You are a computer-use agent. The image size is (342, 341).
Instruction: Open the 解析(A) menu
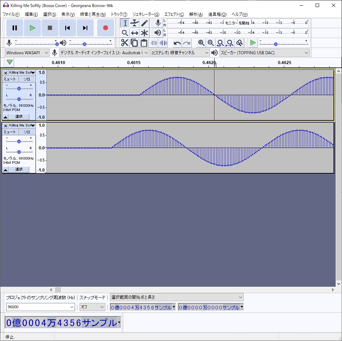[x=196, y=14]
